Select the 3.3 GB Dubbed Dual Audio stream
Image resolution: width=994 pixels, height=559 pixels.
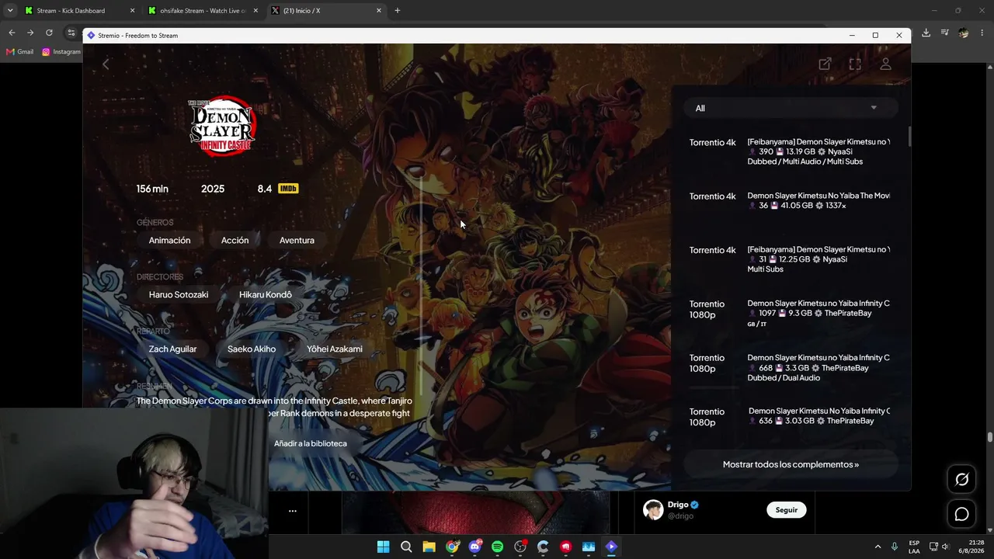point(791,367)
